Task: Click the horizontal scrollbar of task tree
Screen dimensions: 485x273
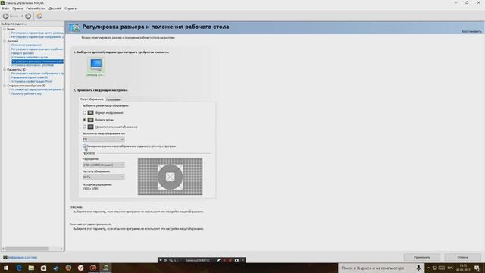Action: [x=27, y=249]
